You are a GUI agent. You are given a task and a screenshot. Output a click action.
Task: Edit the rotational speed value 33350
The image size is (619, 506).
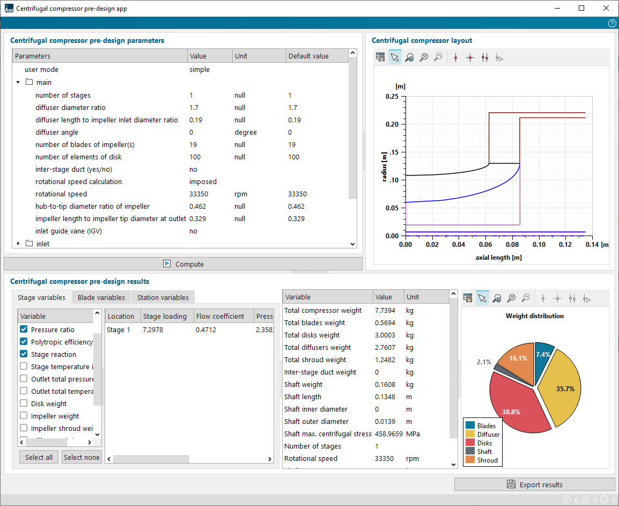pyautogui.click(x=199, y=194)
